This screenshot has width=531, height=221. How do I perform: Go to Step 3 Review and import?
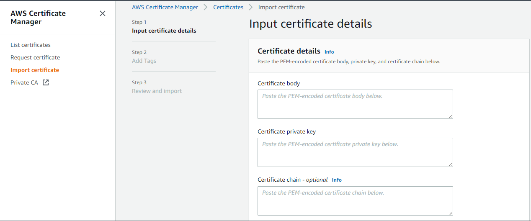[x=157, y=91]
